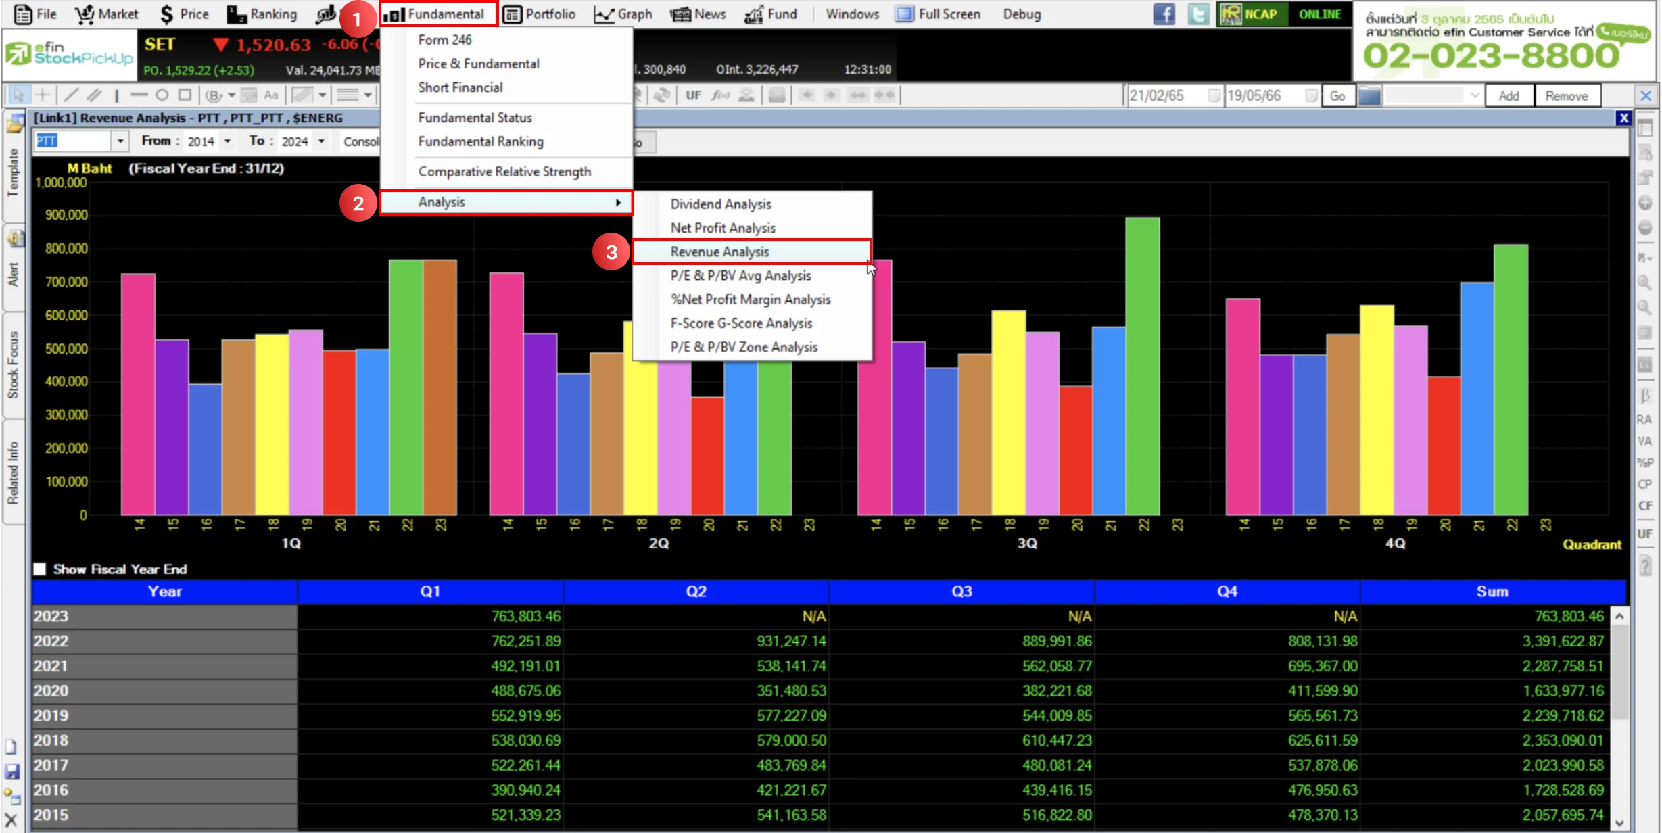Click the Full Screen button

[x=938, y=14]
